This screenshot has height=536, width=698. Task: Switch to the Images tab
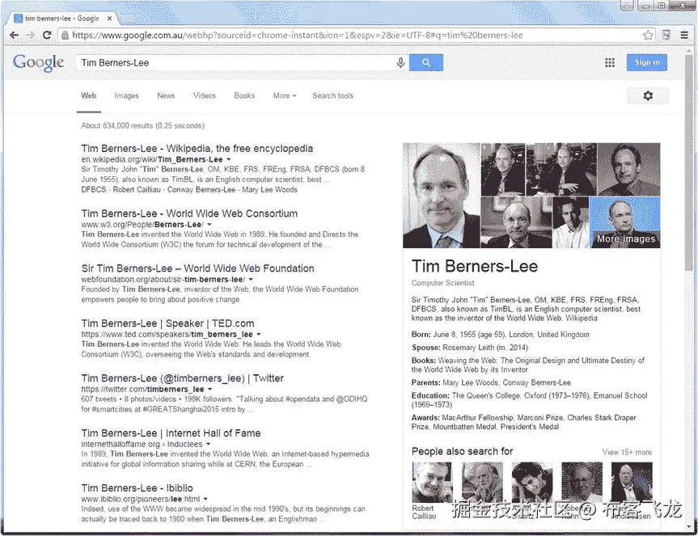126,95
